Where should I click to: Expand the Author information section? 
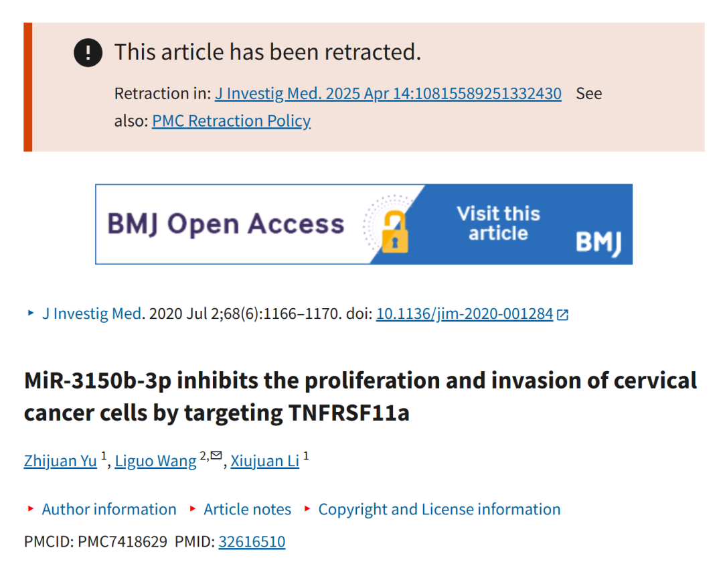(109, 509)
